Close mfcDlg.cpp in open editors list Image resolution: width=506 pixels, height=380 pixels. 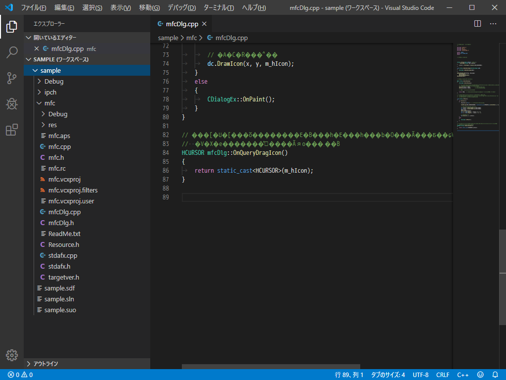point(36,48)
